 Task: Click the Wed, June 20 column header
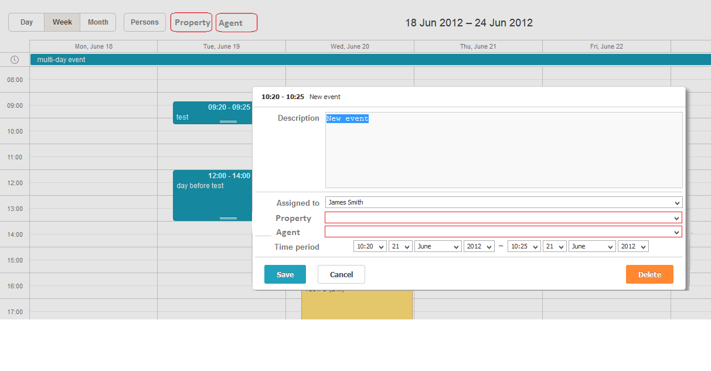[x=350, y=46]
